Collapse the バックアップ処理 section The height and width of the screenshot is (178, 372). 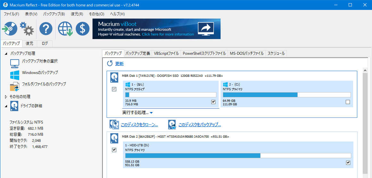pyautogui.click(x=6, y=53)
